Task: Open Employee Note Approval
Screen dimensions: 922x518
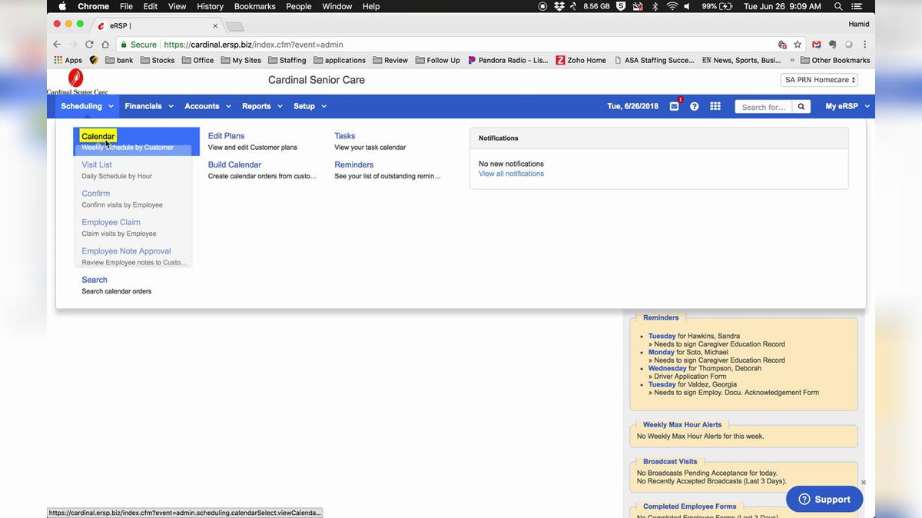Action: click(x=126, y=251)
